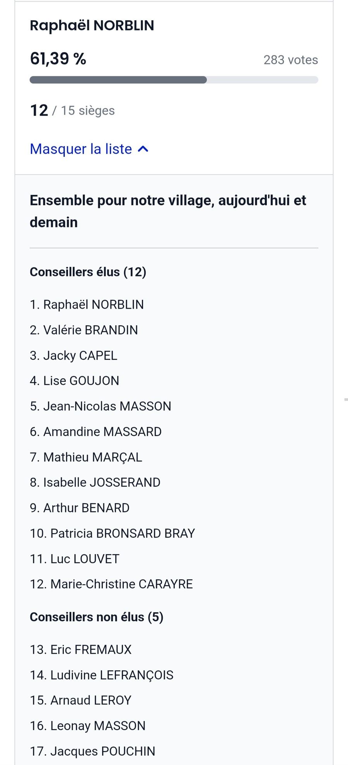Viewport: 348px width, 765px height.
Task: Select first councillor Raphaël NORBLIN in list
Action: [x=87, y=305]
